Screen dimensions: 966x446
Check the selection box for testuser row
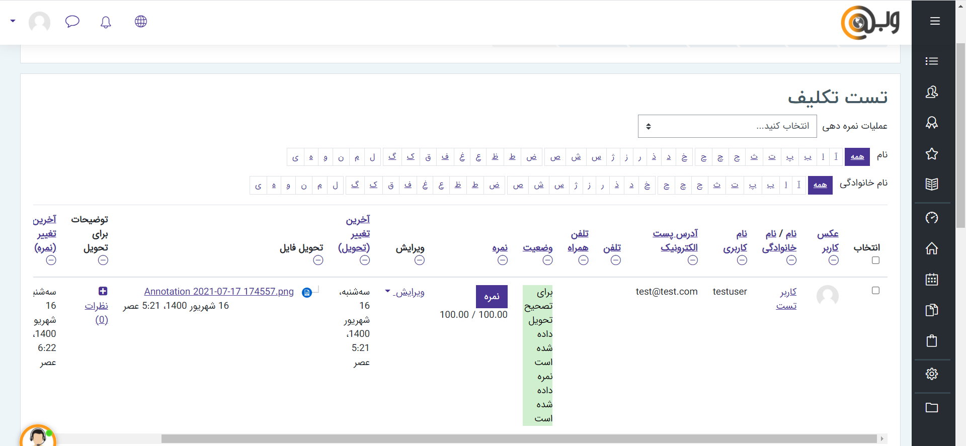(x=875, y=291)
